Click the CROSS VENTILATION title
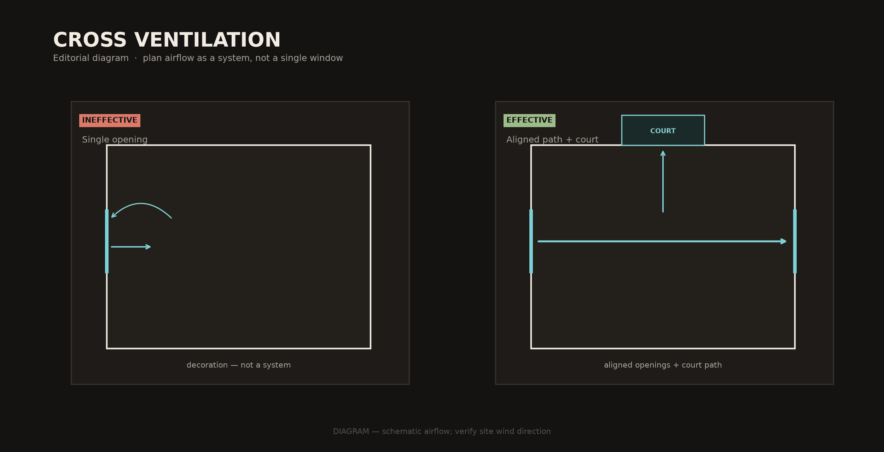This screenshot has width=884, height=452. tap(167, 40)
